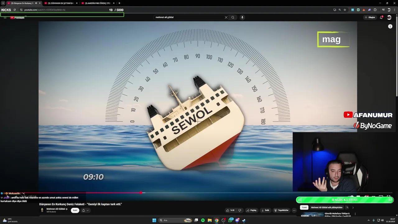Bookmark this page with the star icon
Image resolution: width=398 pixels, height=224 pixels.
coord(345,10)
